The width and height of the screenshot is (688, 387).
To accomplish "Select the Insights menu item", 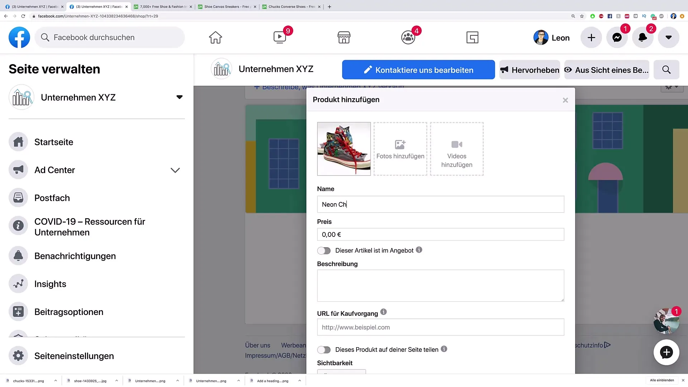I will 50,283.
